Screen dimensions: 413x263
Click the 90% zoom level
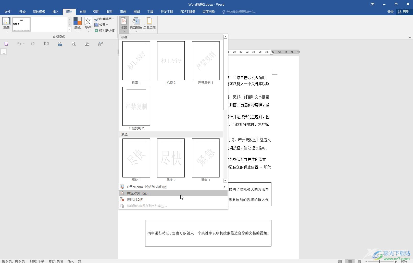[x=404, y=261]
